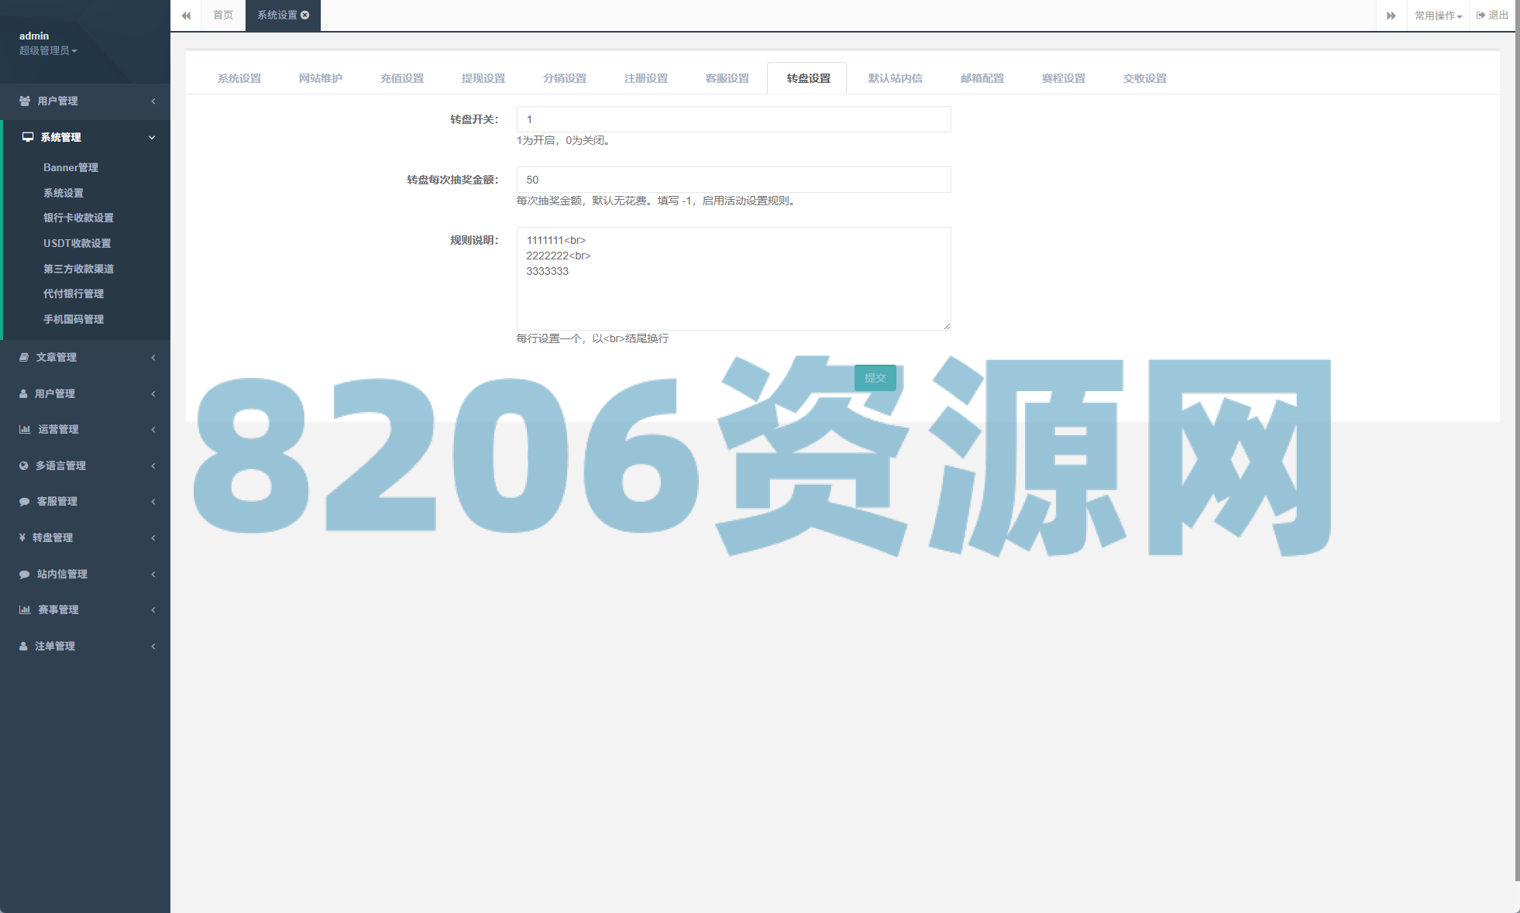
Task: Open 手机国码管理 in the sidebar
Action: pyautogui.click(x=74, y=319)
